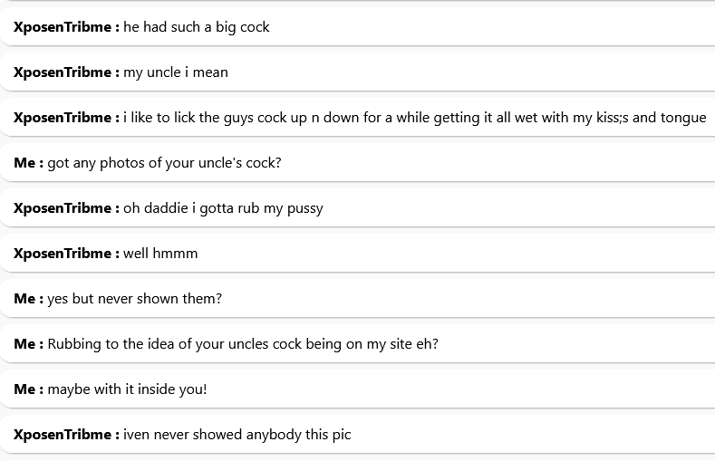This screenshot has height=461, width=715.
Task: Click 'Me' label before 'maybe with it'
Action: [x=24, y=389]
